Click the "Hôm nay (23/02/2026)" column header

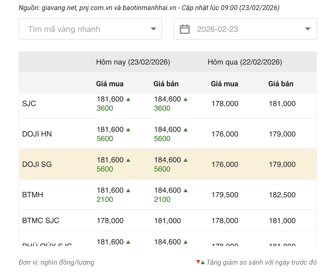tap(133, 62)
